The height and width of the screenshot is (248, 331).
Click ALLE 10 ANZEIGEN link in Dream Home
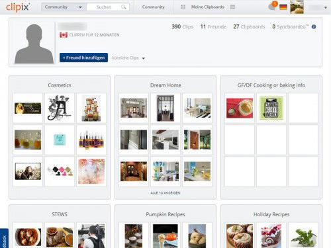click(165, 193)
